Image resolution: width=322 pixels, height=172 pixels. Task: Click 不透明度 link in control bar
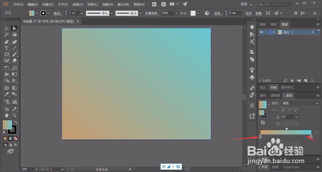(152, 13)
